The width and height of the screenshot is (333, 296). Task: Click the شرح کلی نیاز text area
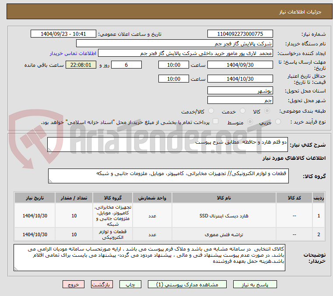[167, 145]
